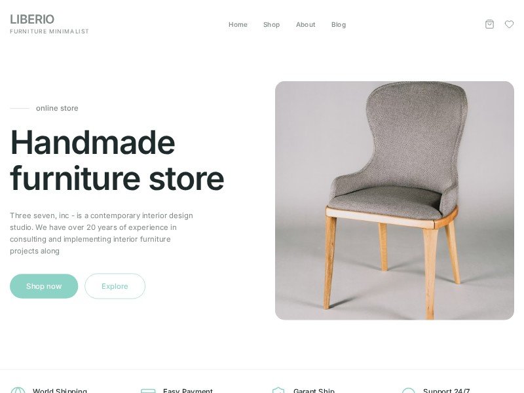Select the World Shipping label

[x=60, y=390]
